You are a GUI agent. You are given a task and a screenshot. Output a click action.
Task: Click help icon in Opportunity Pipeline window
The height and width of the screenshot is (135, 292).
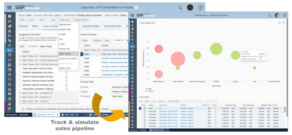pyautogui.click(x=285, y=15)
